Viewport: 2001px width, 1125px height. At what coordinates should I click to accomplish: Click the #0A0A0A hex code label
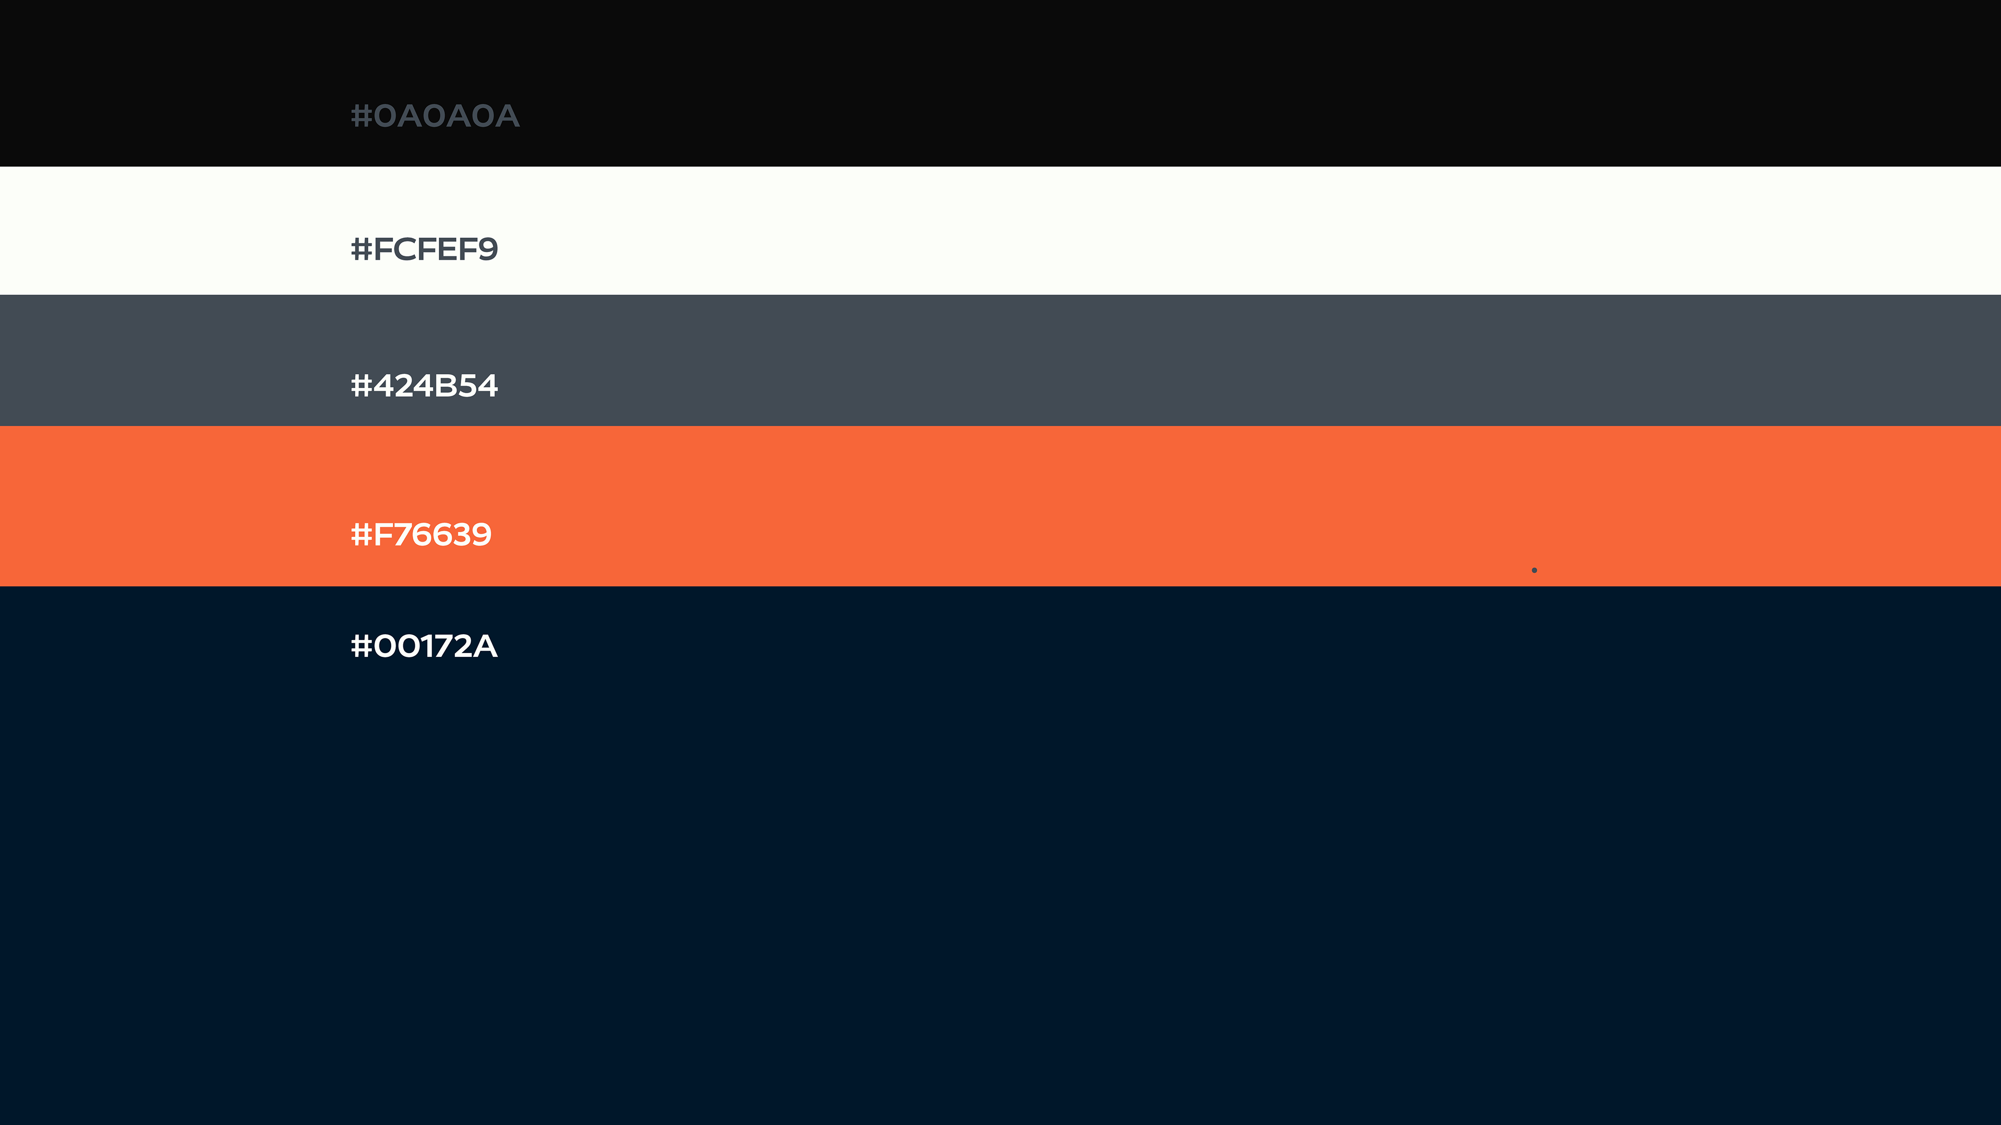[435, 116]
